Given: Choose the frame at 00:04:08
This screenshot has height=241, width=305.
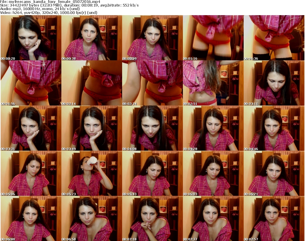Looking at the screenshot, I should tap(152, 128).
